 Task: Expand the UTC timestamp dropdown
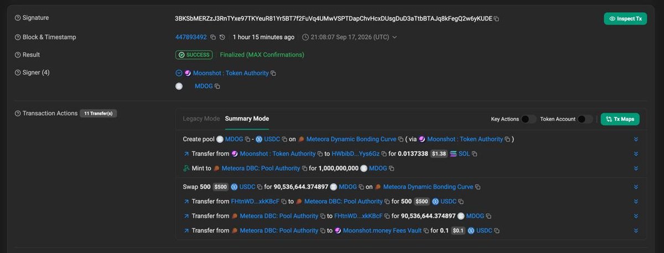tap(394, 37)
